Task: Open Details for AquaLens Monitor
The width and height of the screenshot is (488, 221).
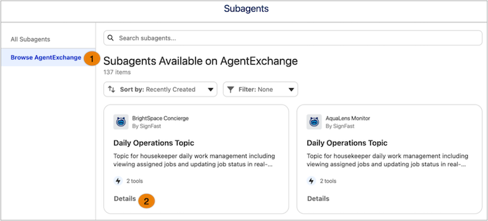Action: [x=318, y=198]
